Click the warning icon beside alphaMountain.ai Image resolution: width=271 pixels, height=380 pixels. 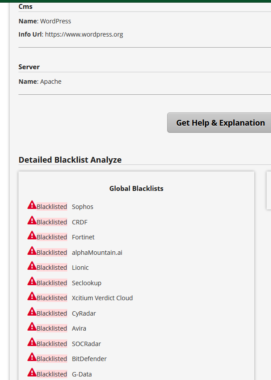tap(32, 250)
